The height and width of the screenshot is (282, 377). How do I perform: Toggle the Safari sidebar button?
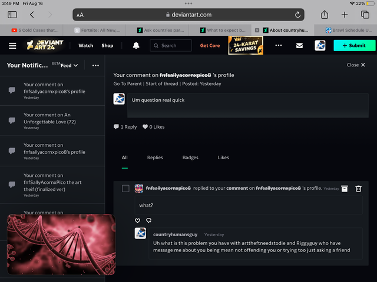pyautogui.click(x=12, y=15)
